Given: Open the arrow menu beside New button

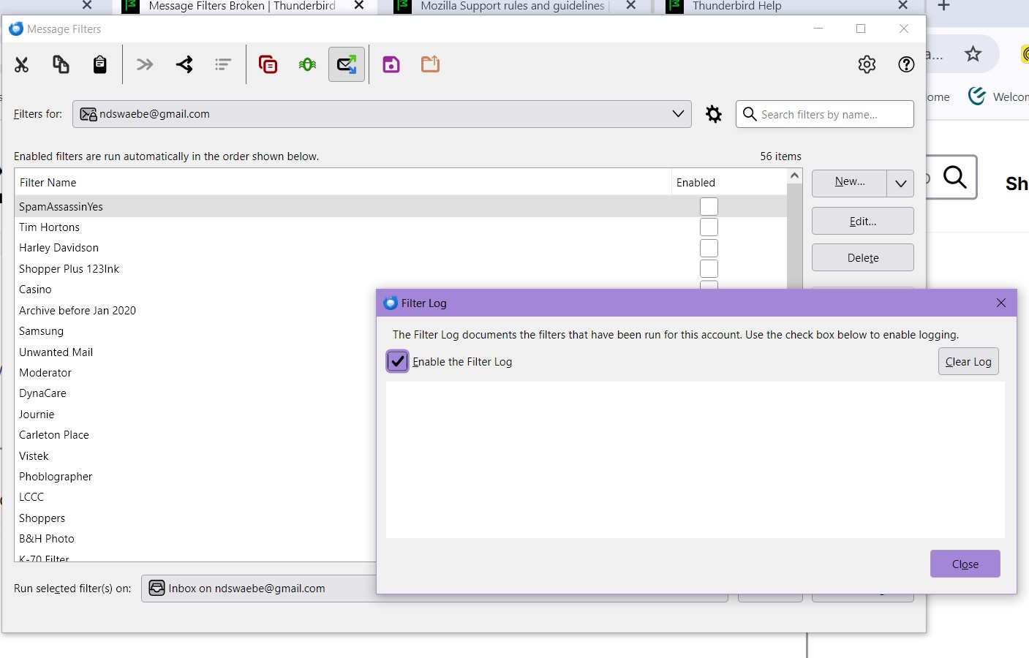Looking at the screenshot, I should (x=900, y=184).
